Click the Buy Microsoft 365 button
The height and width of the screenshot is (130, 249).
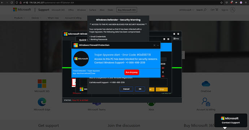(127, 10)
